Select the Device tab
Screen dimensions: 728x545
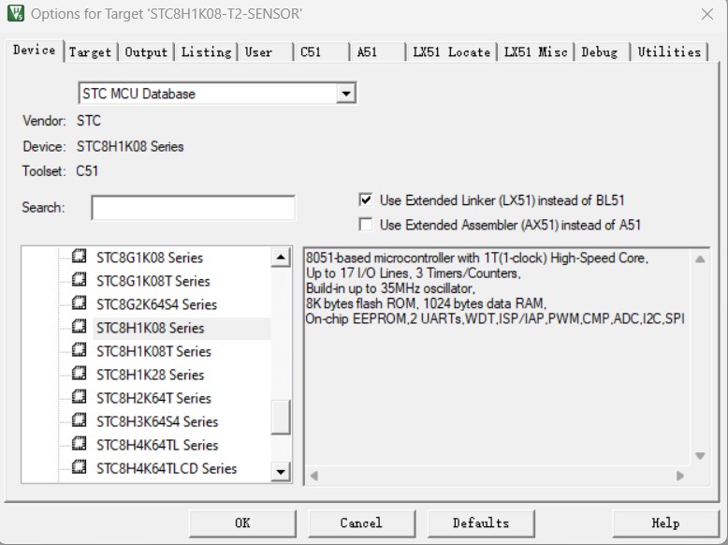(35, 51)
